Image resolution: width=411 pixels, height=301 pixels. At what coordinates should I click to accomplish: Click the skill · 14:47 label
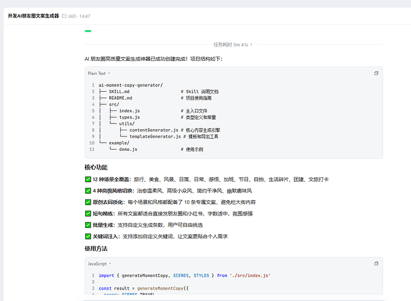79,16
